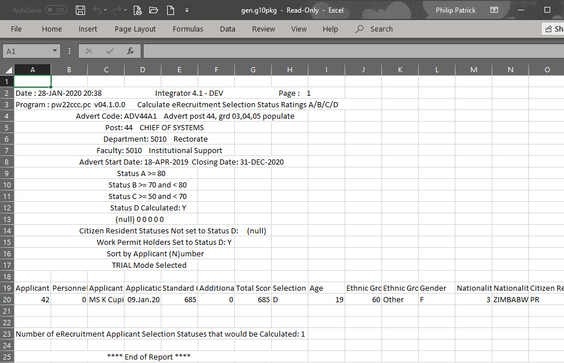Click the Share button
This screenshot has height=363, width=564.
click(x=554, y=28)
